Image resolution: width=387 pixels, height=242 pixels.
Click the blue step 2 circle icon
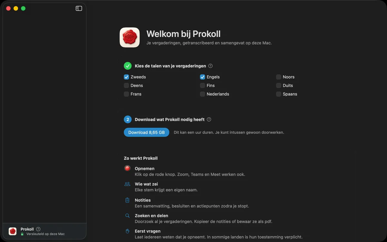pos(128,119)
